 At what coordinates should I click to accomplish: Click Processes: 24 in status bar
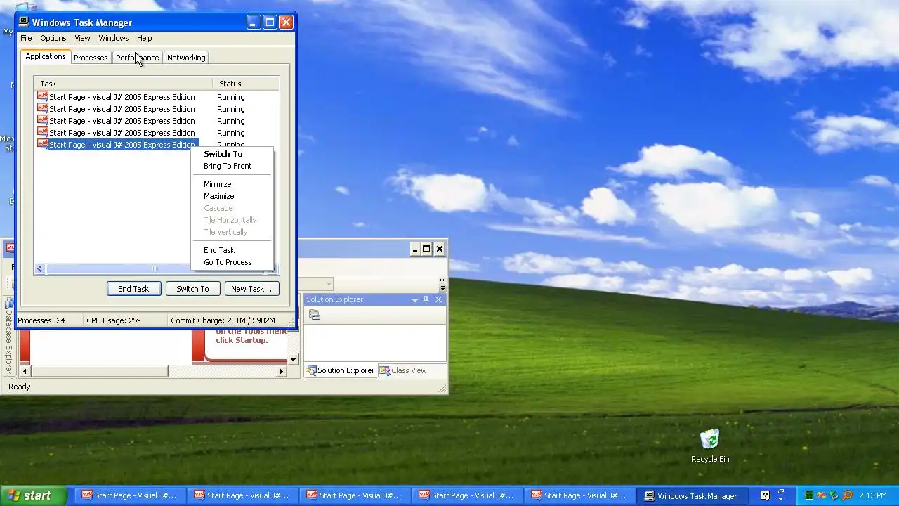(x=41, y=320)
